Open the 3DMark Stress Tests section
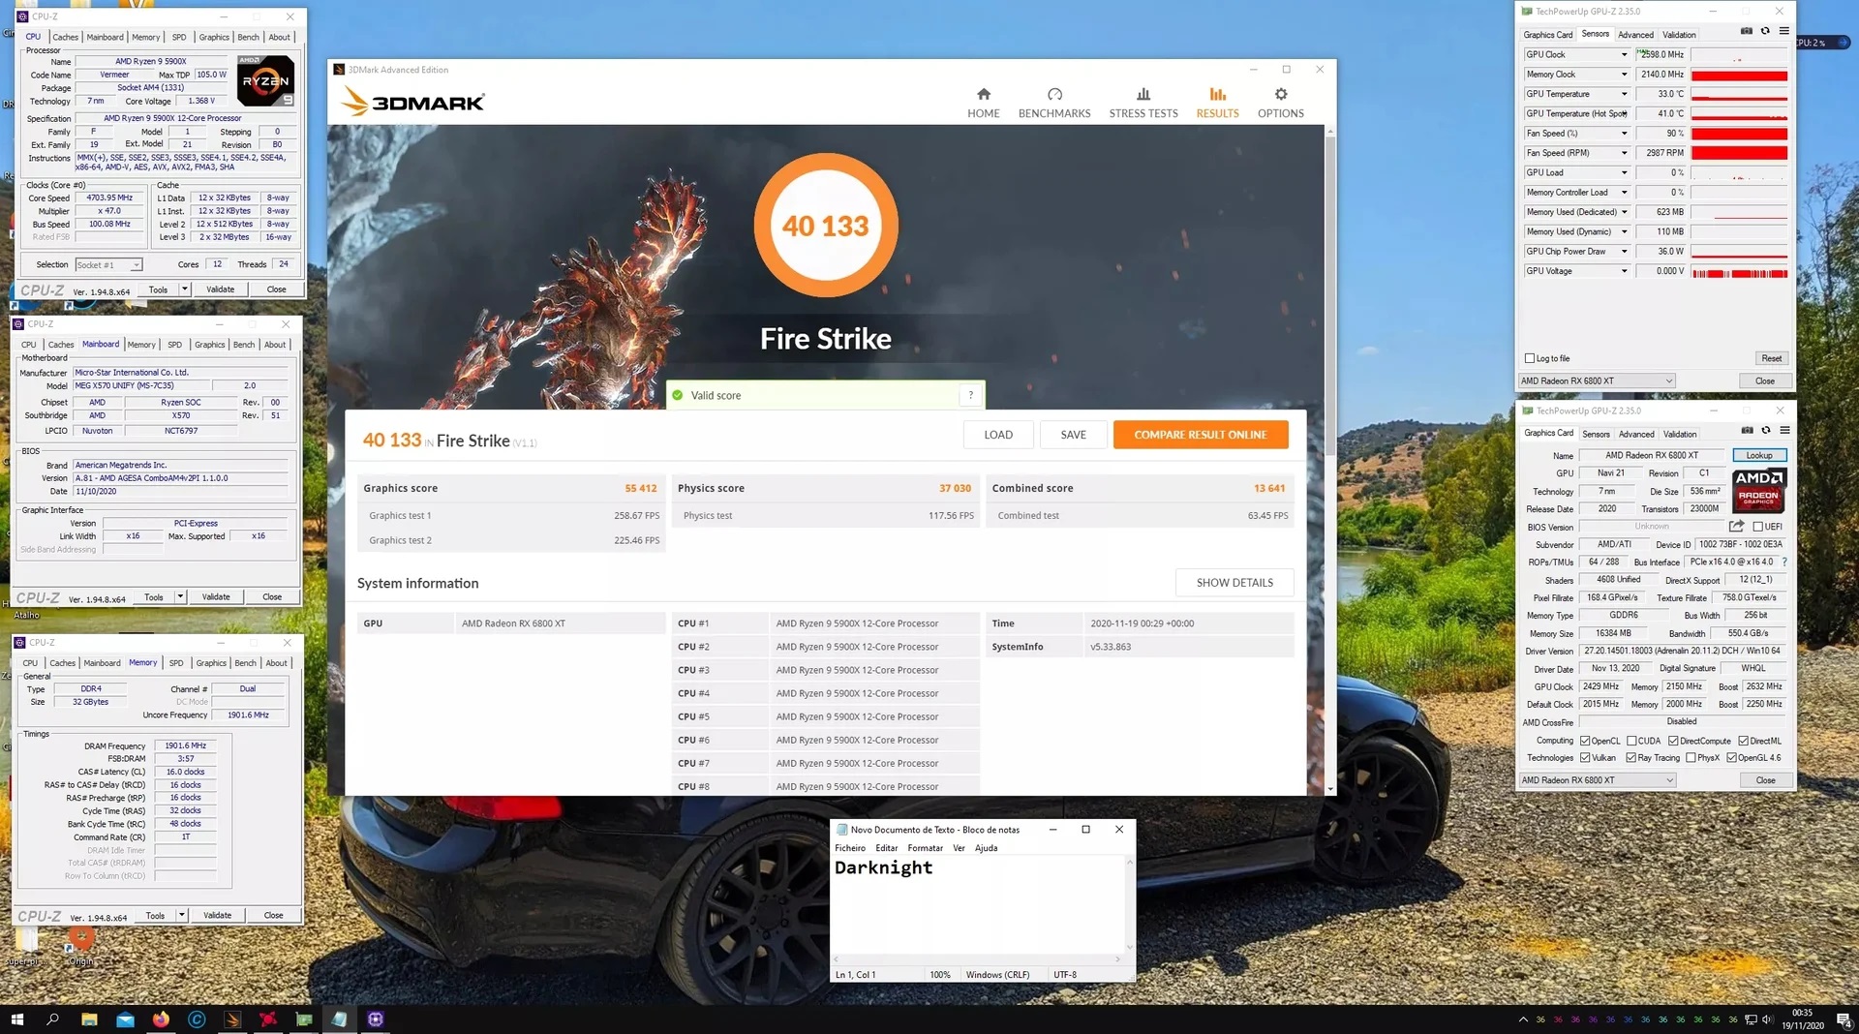The width and height of the screenshot is (1859, 1034). coord(1143,102)
